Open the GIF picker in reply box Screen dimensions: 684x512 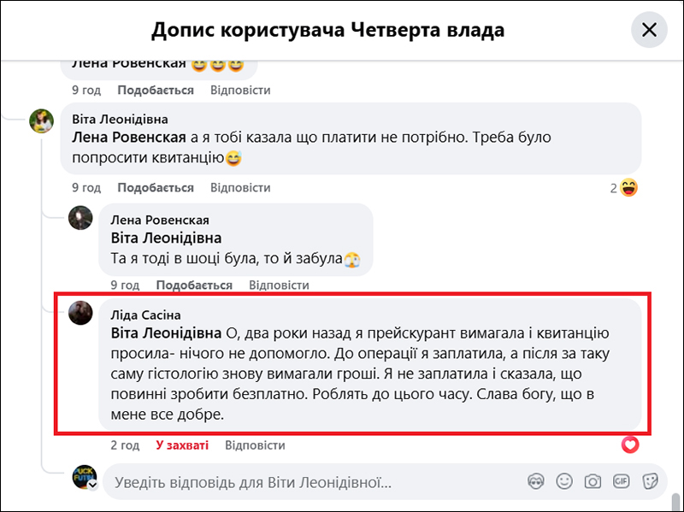pyautogui.click(x=622, y=481)
